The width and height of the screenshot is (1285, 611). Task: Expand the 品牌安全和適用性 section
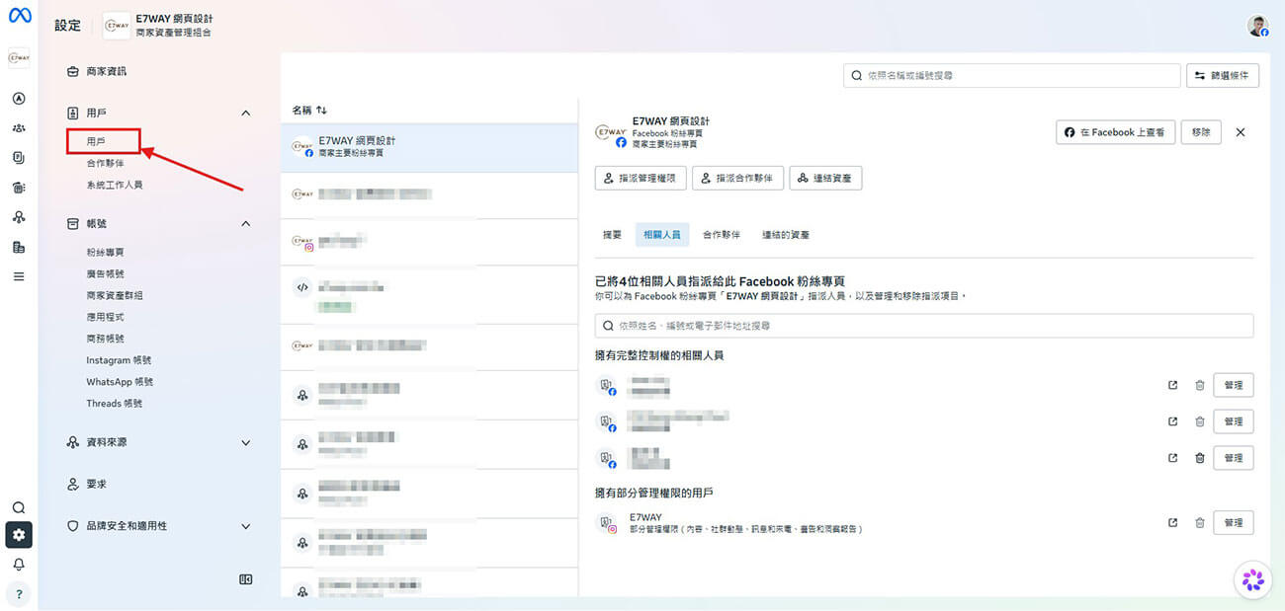158,526
